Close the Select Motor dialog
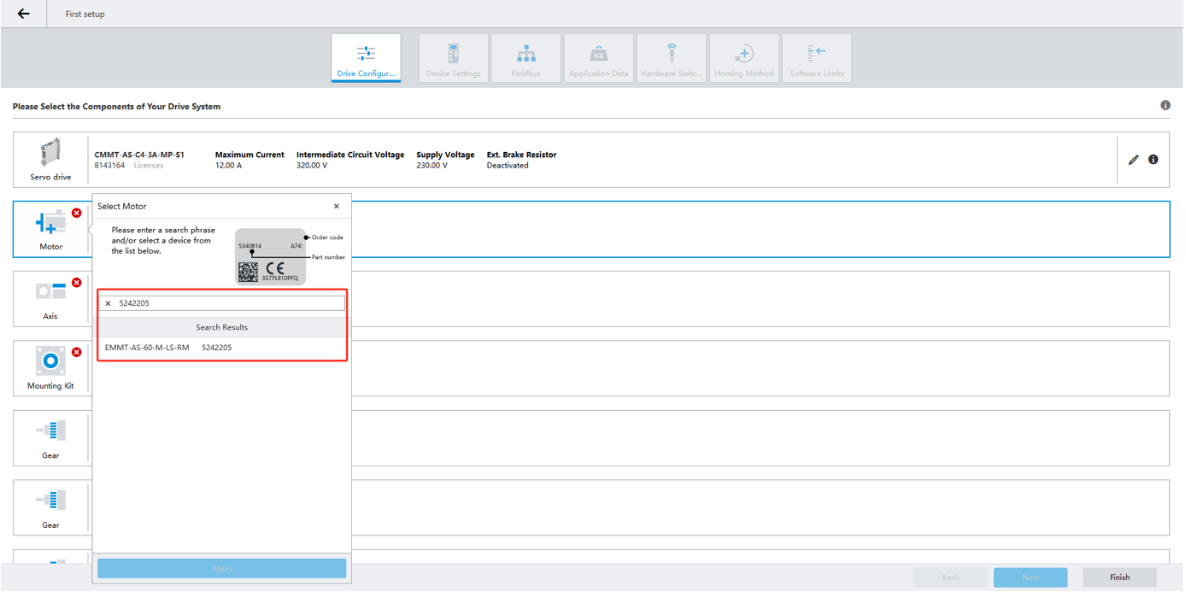 tap(336, 206)
